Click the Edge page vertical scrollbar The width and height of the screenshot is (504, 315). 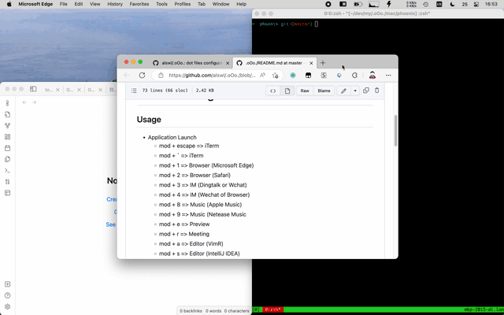pos(395,131)
